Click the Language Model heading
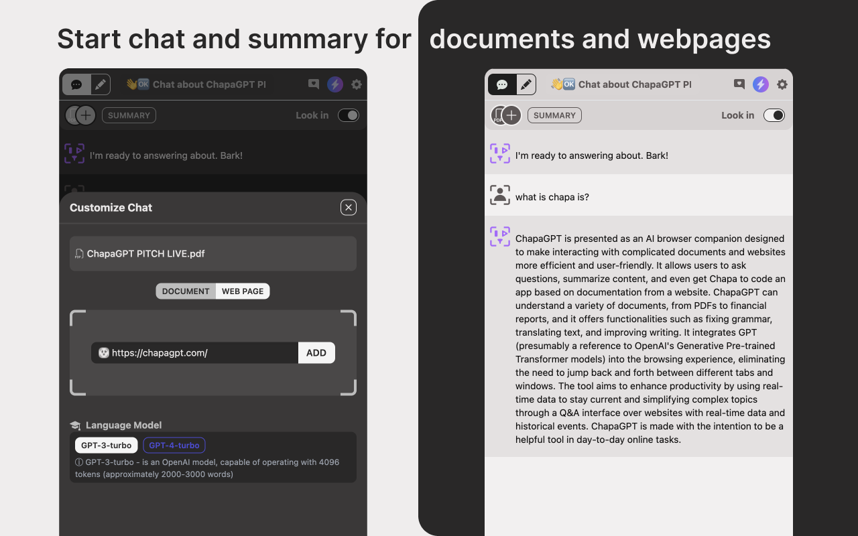Viewport: 858px width, 536px height. (123, 425)
